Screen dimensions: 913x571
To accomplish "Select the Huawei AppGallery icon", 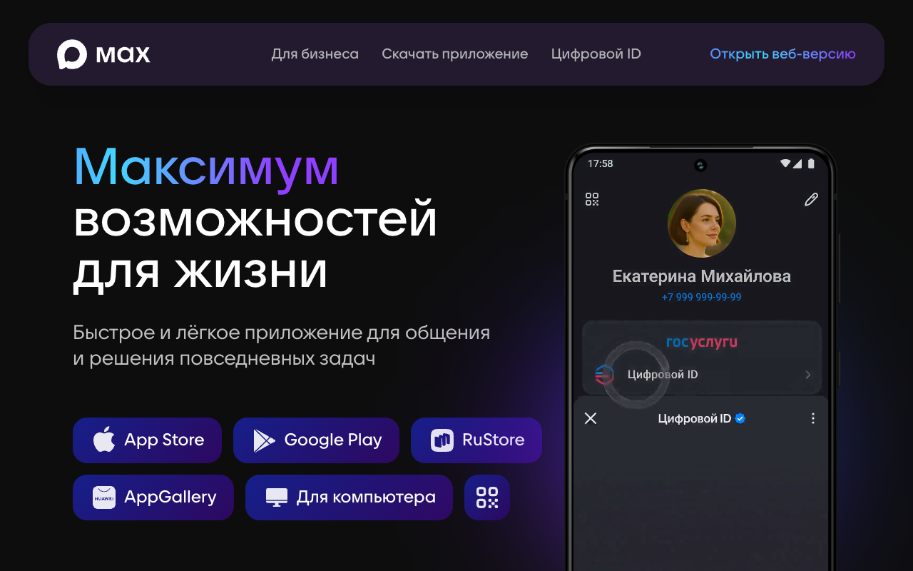I will coord(103,497).
